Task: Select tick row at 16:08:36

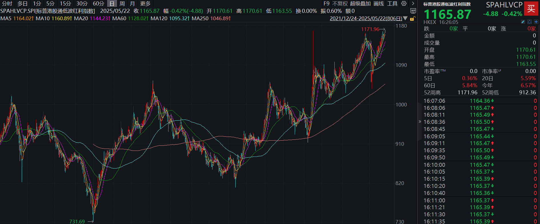Action: tap(480, 122)
